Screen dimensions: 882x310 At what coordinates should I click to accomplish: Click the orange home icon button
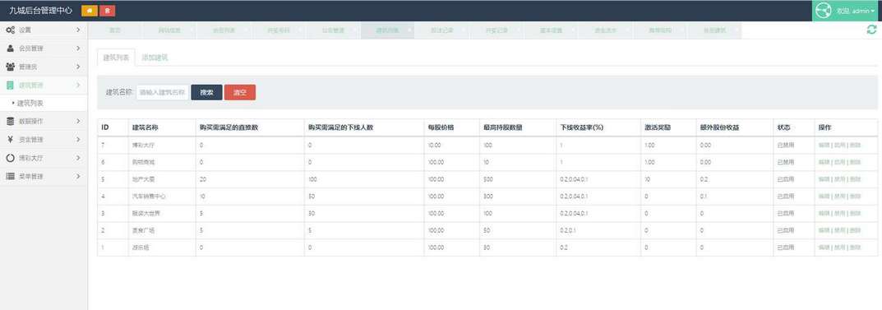(89, 11)
